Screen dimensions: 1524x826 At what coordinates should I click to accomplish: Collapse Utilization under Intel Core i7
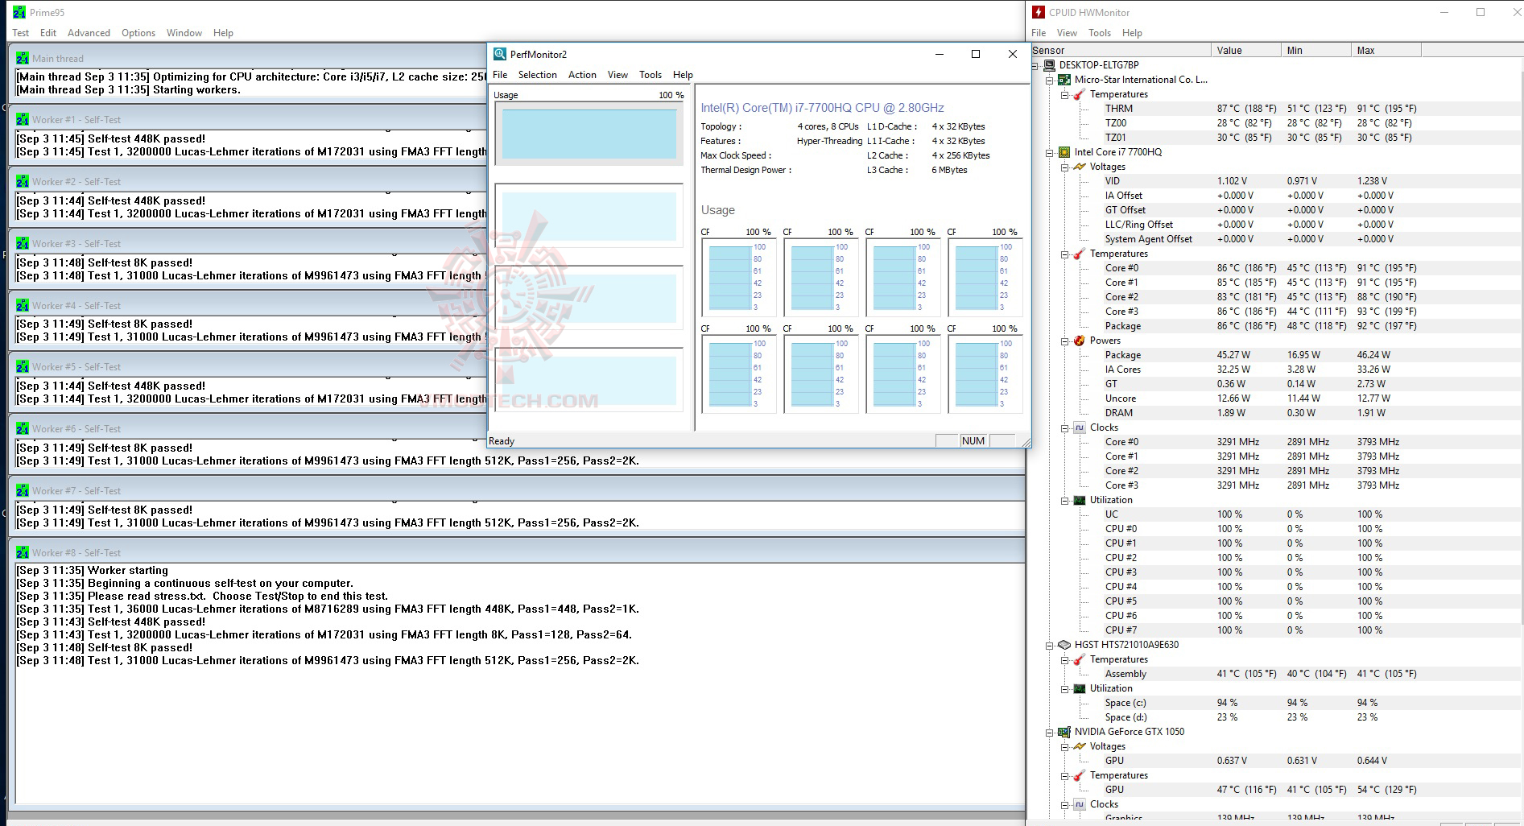[1065, 500]
